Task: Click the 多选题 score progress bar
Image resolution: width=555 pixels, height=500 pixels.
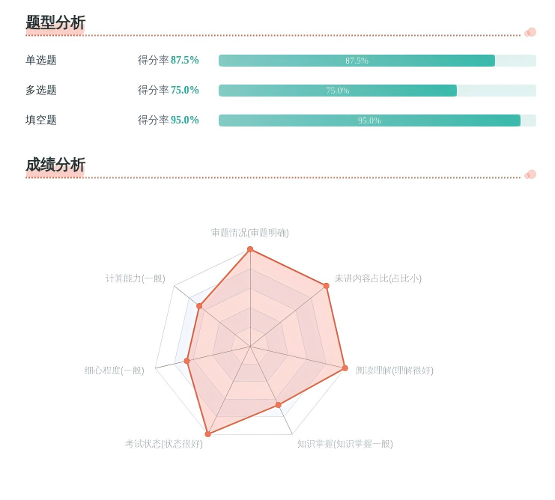Action: (377, 91)
